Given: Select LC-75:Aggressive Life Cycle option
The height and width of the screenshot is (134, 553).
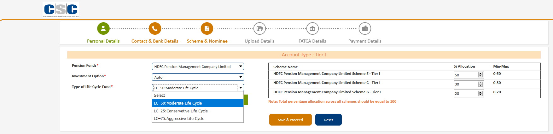Looking at the screenshot, I should [x=198, y=118].
